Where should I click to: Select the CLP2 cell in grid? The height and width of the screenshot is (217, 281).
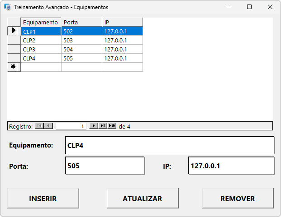pos(41,40)
